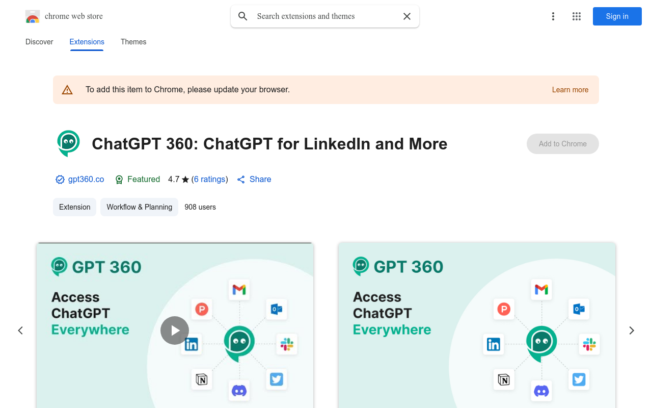This screenshot has height=408, width=652.
Task: Click the update your browser message text
Action: tap(187, 90)
